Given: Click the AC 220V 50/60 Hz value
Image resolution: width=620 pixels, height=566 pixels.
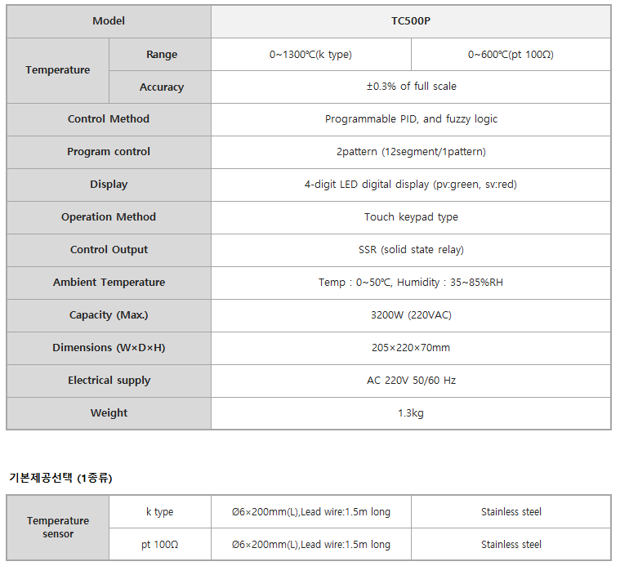Looking at the screenshot, I should click(x=411, y=381).
